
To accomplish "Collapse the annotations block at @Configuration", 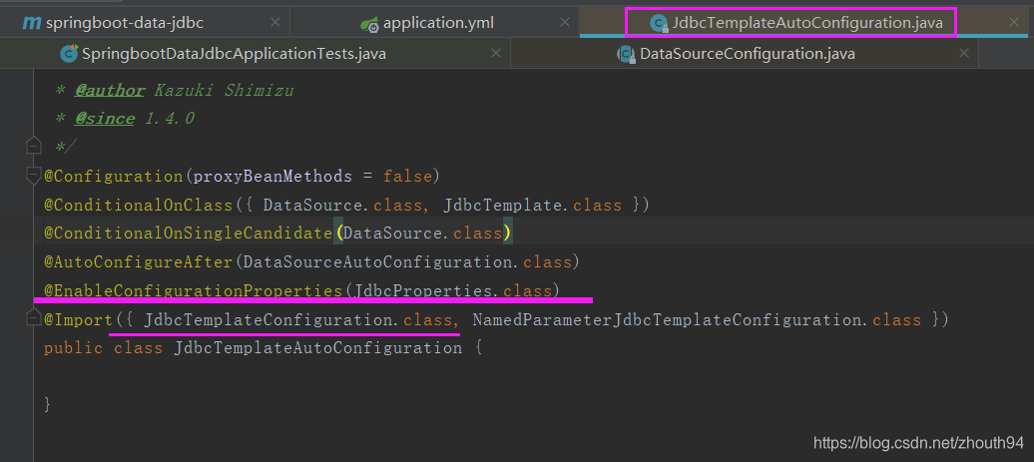I will point(33,176).
